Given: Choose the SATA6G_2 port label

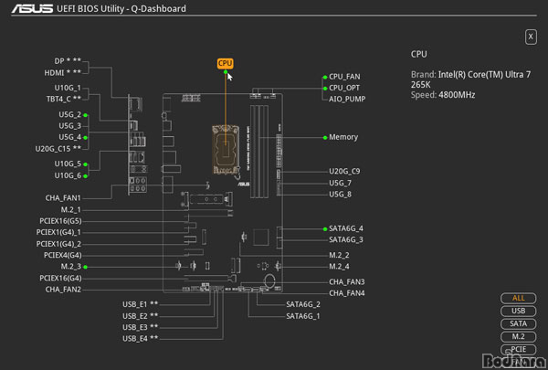Looking at the screenshot, I should click(303, 304).
